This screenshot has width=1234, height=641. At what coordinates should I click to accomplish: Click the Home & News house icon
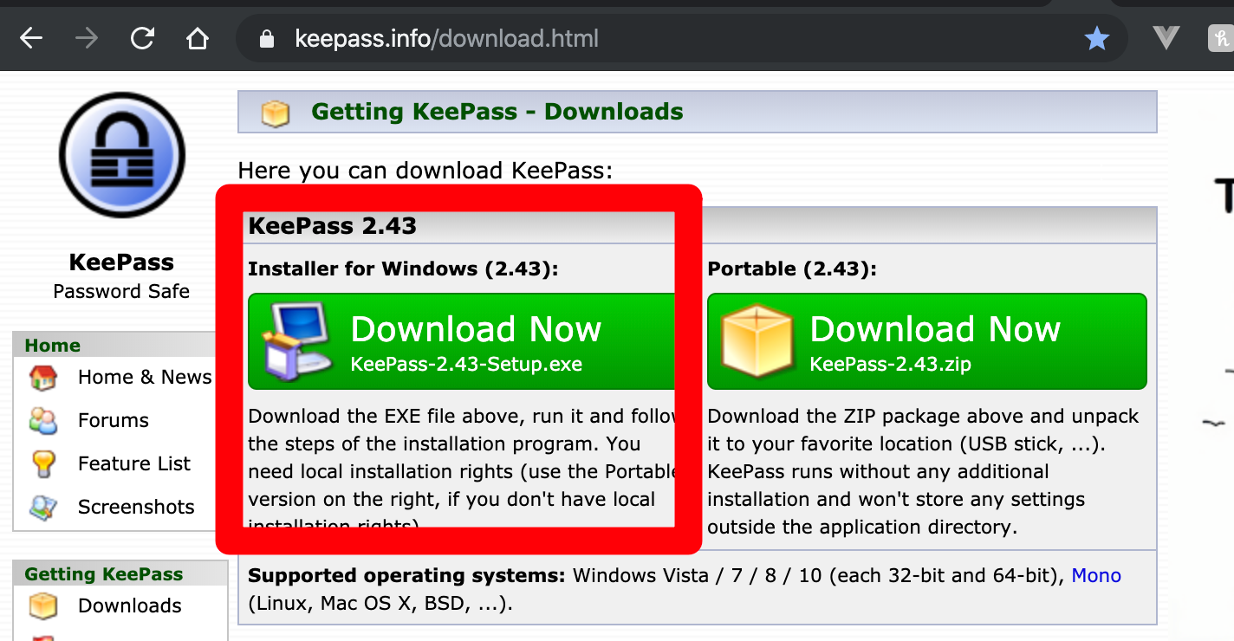point(42,378)
